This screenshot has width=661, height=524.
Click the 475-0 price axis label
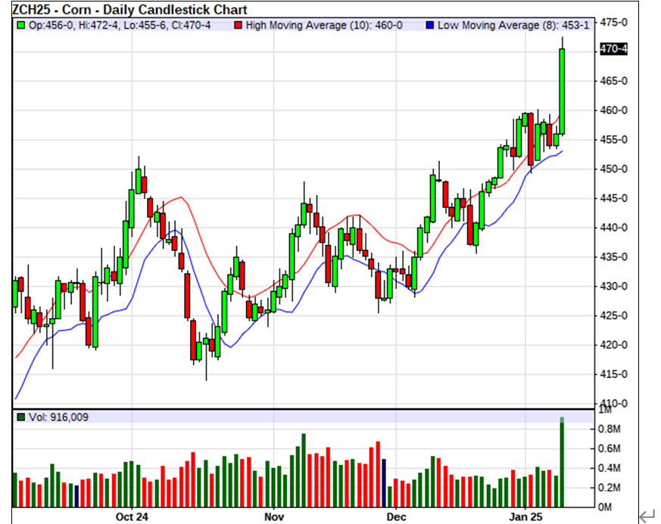[x=614, y=23]
